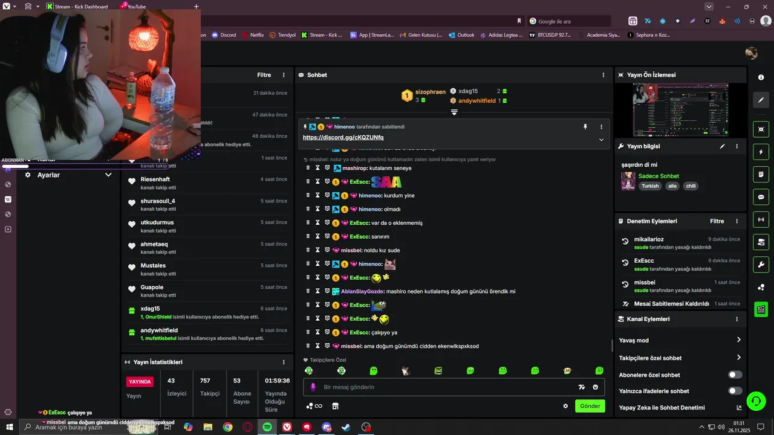774x435 pixels.
Task: Click the purple microphone icon in message box
Action: [x=313, y=387]
